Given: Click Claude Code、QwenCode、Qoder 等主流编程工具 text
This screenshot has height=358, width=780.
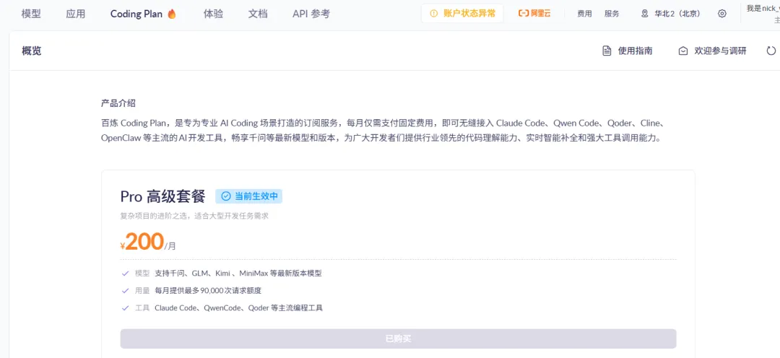Looking at the screenshot, I should [239, 307].
